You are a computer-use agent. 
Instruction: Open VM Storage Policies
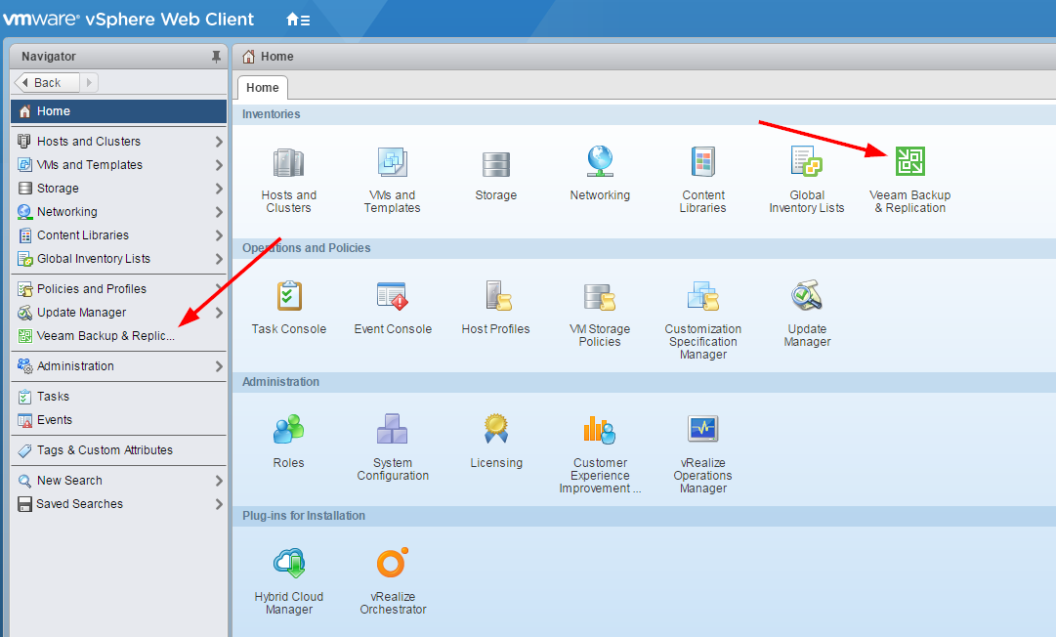[599, 295]
